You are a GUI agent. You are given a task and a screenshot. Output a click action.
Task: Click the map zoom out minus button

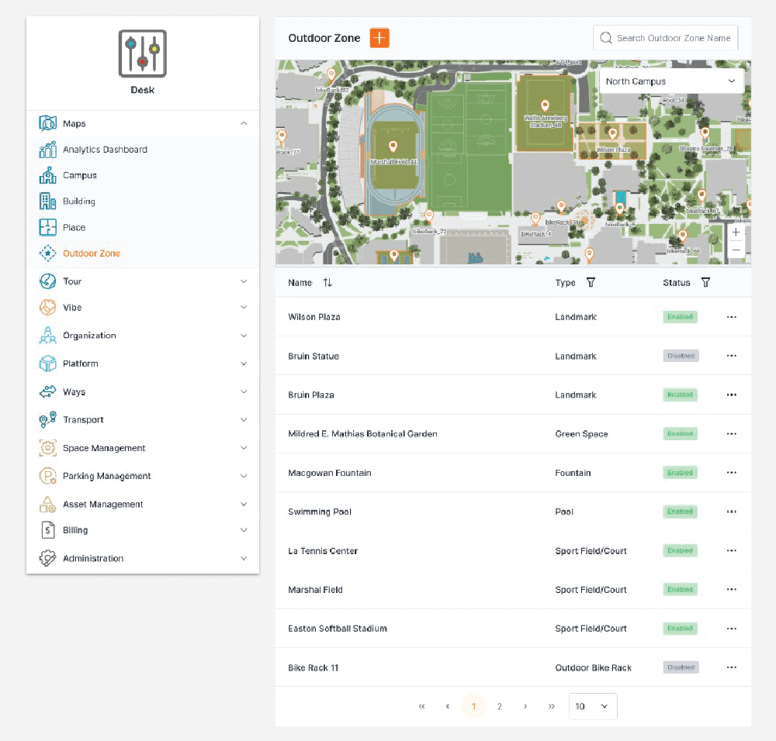click(x=736, y=250)
